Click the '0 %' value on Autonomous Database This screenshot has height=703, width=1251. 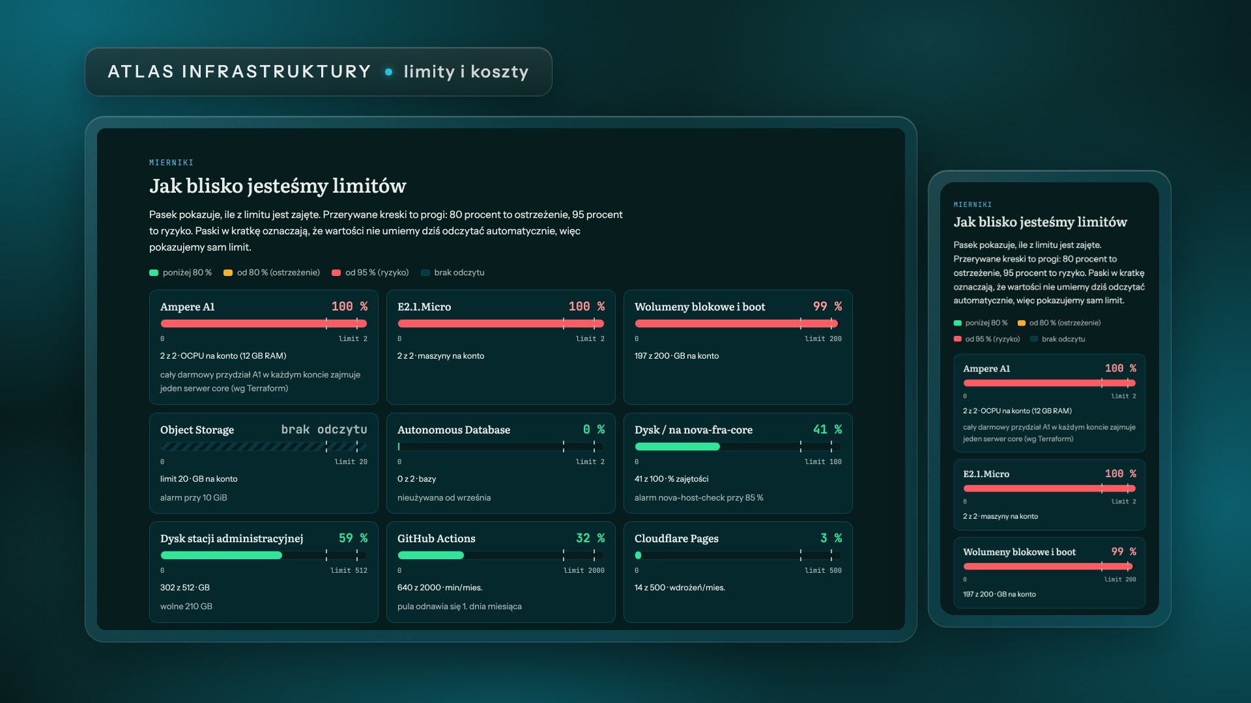pyautogui.click(x=594, y=430)
